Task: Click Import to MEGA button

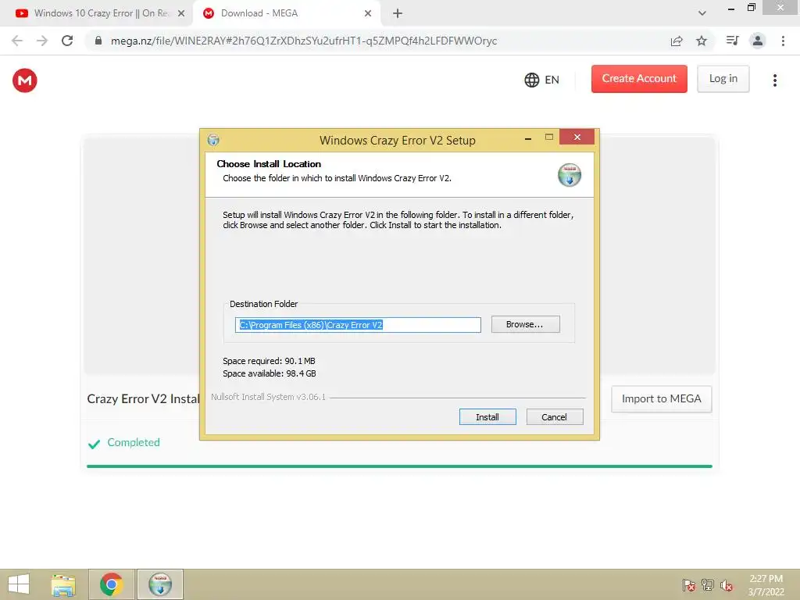Action: (x=661, y=399)
